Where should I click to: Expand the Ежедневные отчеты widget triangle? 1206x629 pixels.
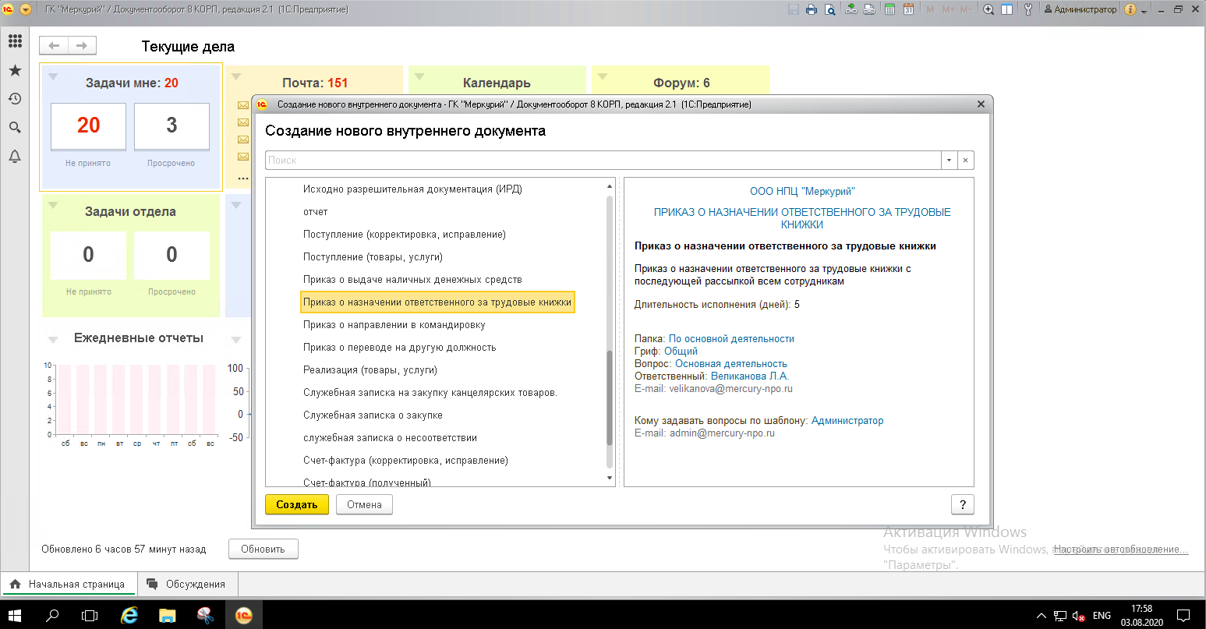pyautogui.click(x=53, y=340)
